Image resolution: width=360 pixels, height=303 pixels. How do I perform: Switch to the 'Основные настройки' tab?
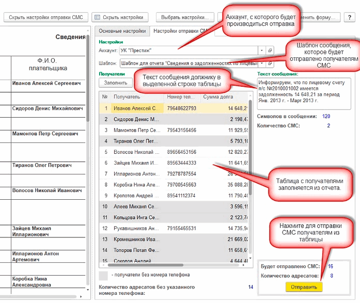(x=122, y=31)
